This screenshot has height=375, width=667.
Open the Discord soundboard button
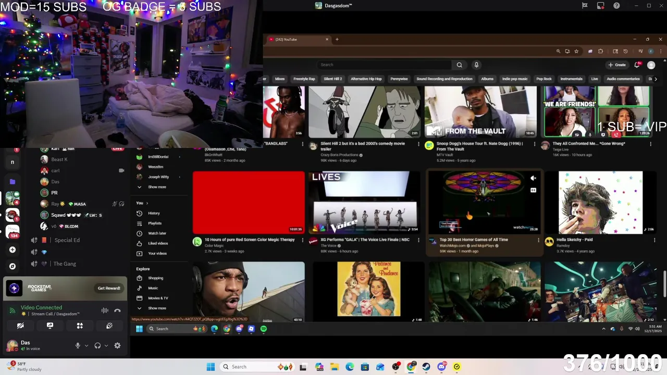[109, 326]
